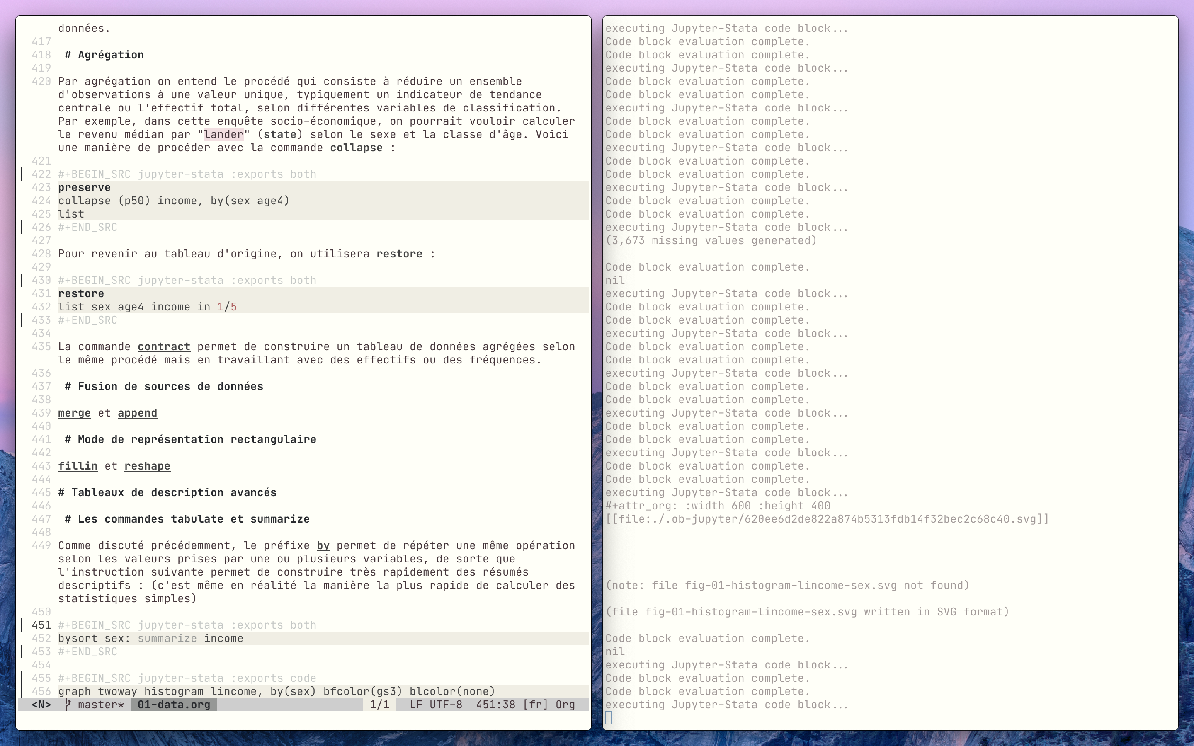
Task: Open the reshape command link
Action: pos(147,466)
